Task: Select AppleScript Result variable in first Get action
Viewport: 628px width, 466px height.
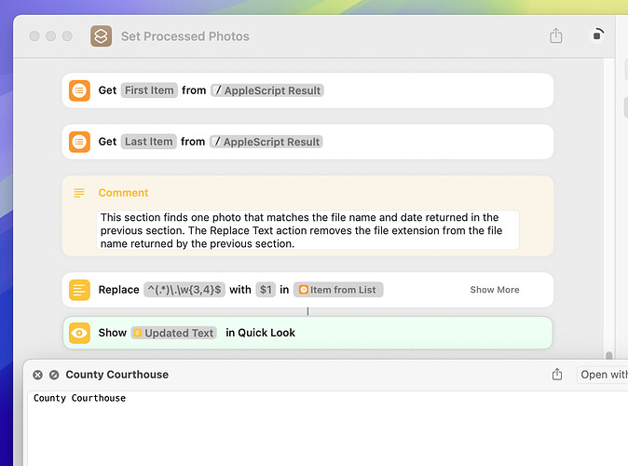Action: (x=266, y=90)
